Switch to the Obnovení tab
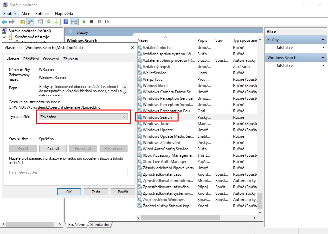Viewport: 328px width, 234px height. point(51,59)
